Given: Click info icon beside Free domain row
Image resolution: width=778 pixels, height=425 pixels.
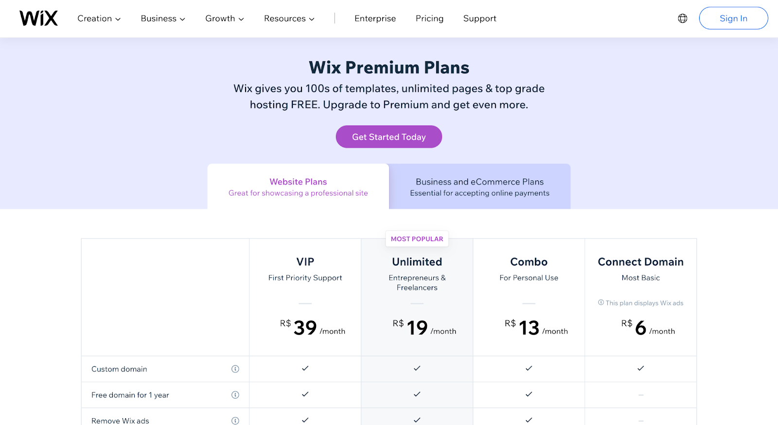Looking at the screenshot, I should point(235,395).
